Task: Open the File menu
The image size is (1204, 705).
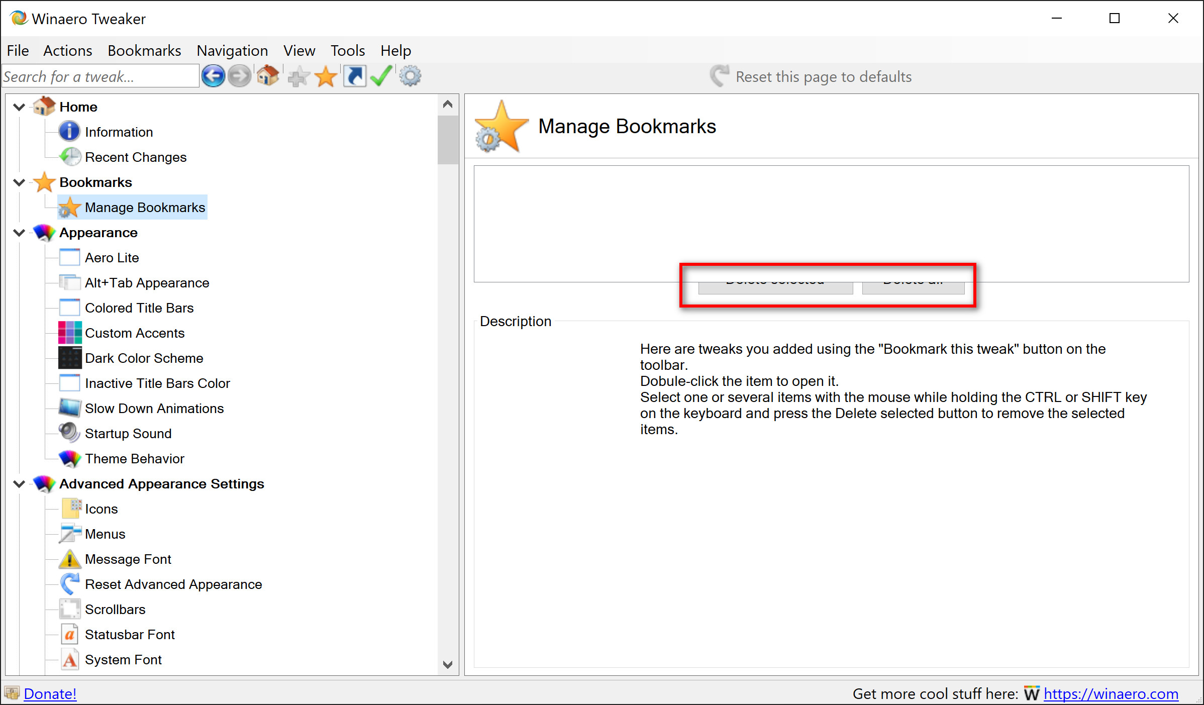Action: pyautogui.click(x=18, y=51)
